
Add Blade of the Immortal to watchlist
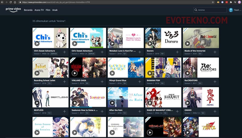[x=215, y=52]
